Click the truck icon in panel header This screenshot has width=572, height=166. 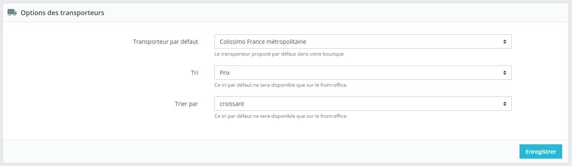click(12, 13)
